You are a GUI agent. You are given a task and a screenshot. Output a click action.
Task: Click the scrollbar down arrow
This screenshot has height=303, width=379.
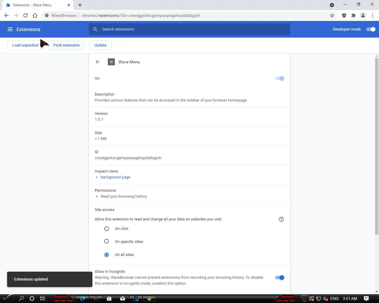click(377, 292)
